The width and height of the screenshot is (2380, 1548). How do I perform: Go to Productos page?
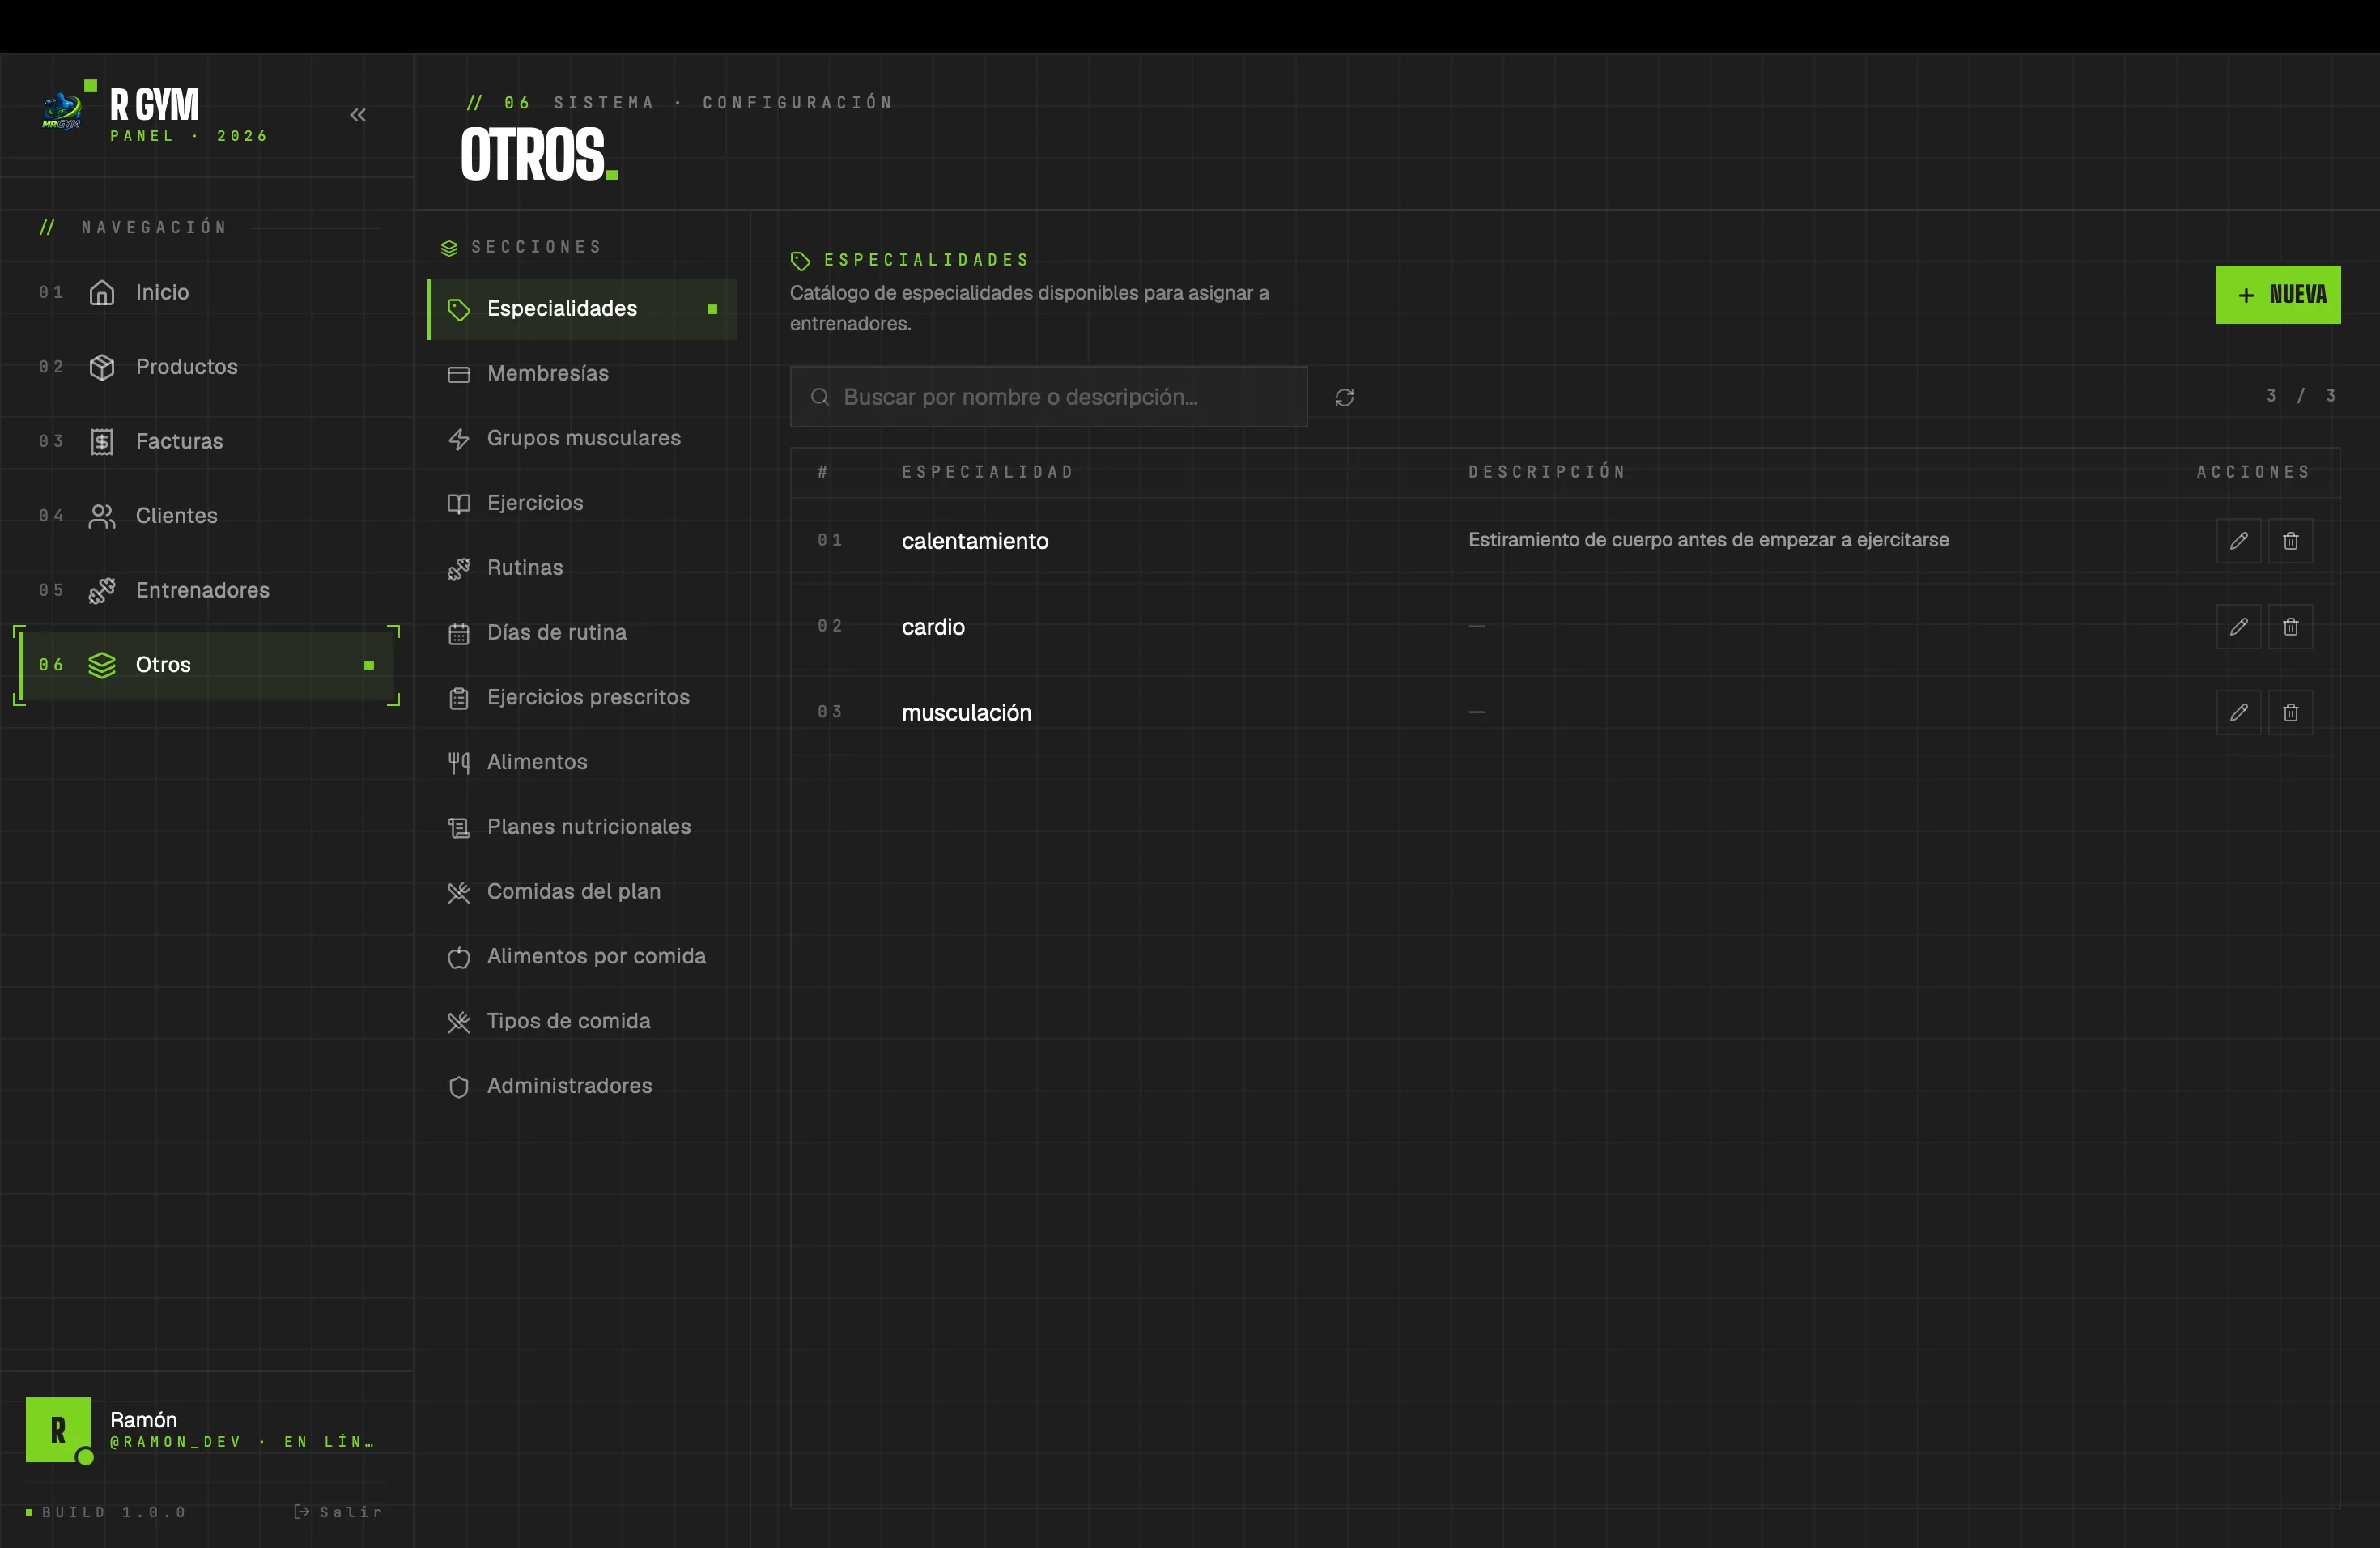tap(206, 367)
